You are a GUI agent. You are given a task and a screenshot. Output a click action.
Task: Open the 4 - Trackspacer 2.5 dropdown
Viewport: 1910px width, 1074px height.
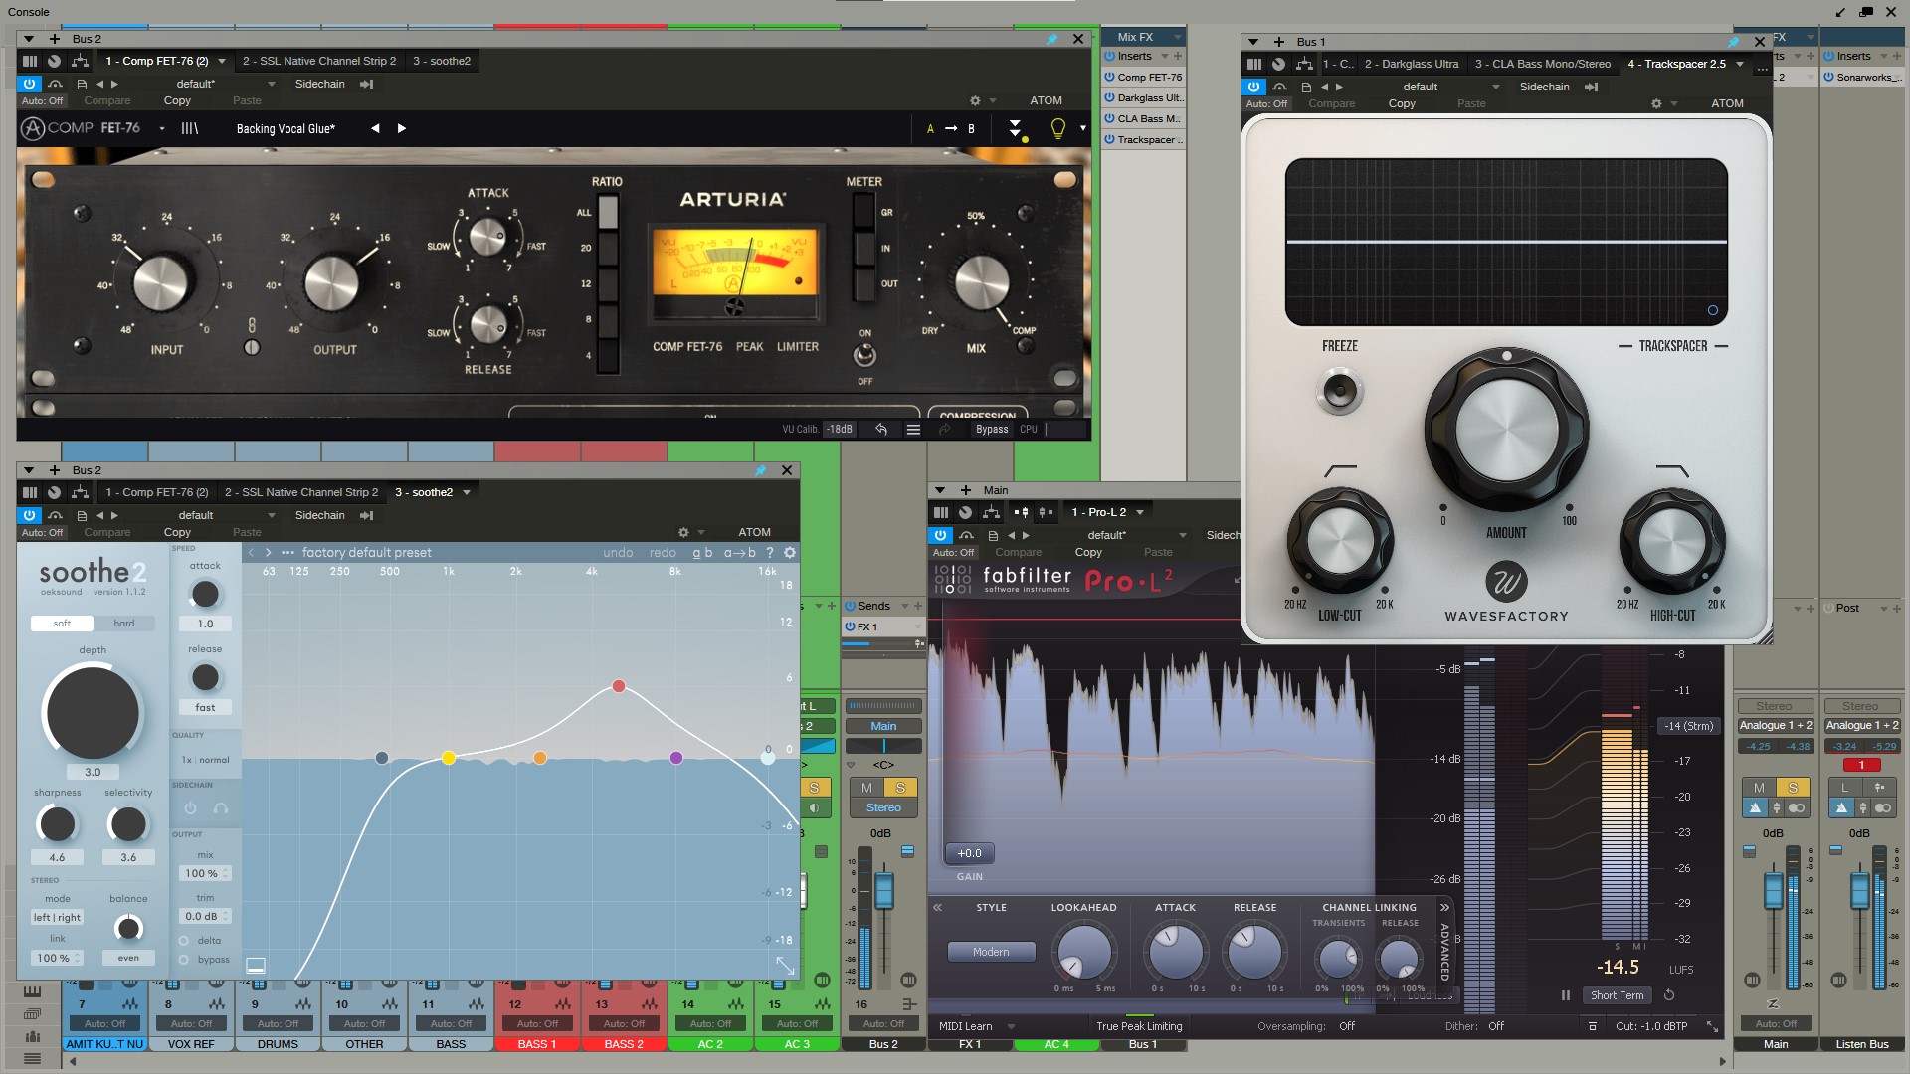click(1739, 63)
